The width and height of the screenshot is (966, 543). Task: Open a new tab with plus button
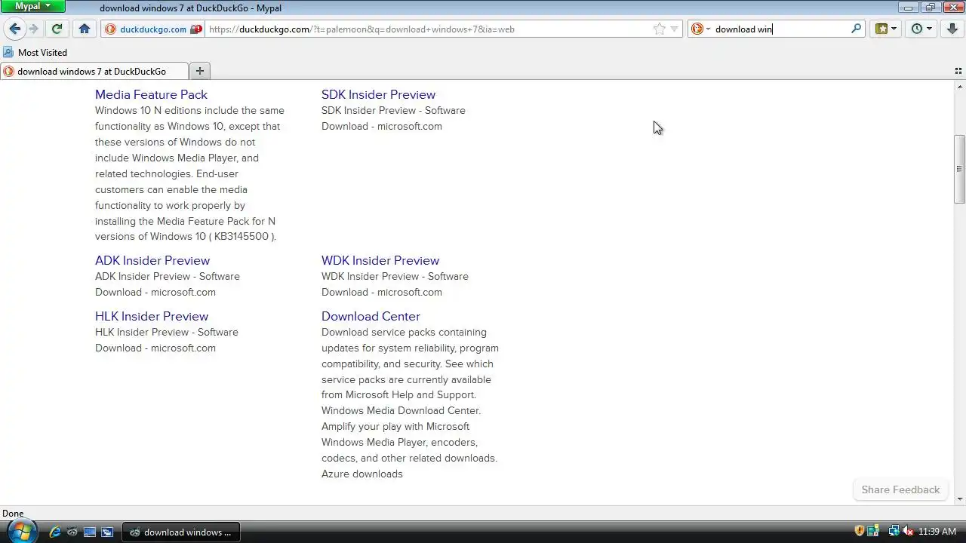pyautogui.click(x=200, y=71)
